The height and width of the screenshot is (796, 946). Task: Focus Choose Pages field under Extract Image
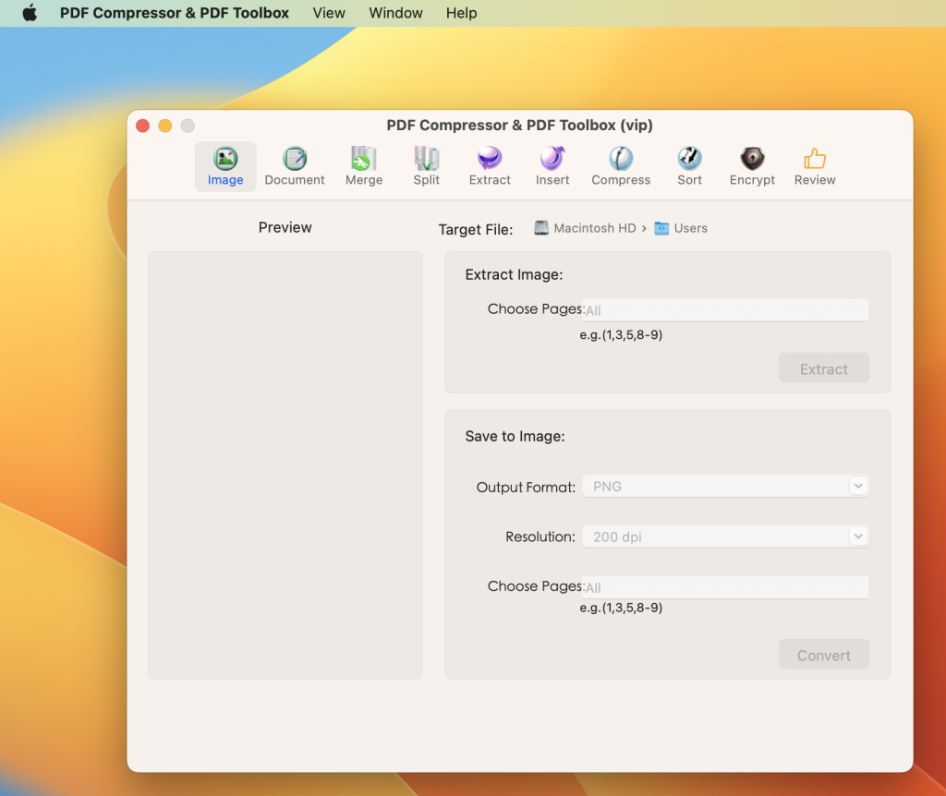725,310
